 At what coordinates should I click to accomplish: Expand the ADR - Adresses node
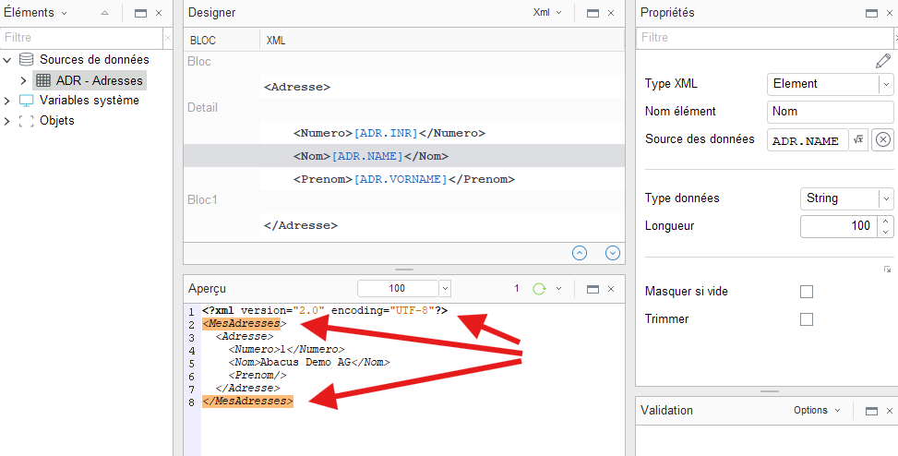pos(23,81)
